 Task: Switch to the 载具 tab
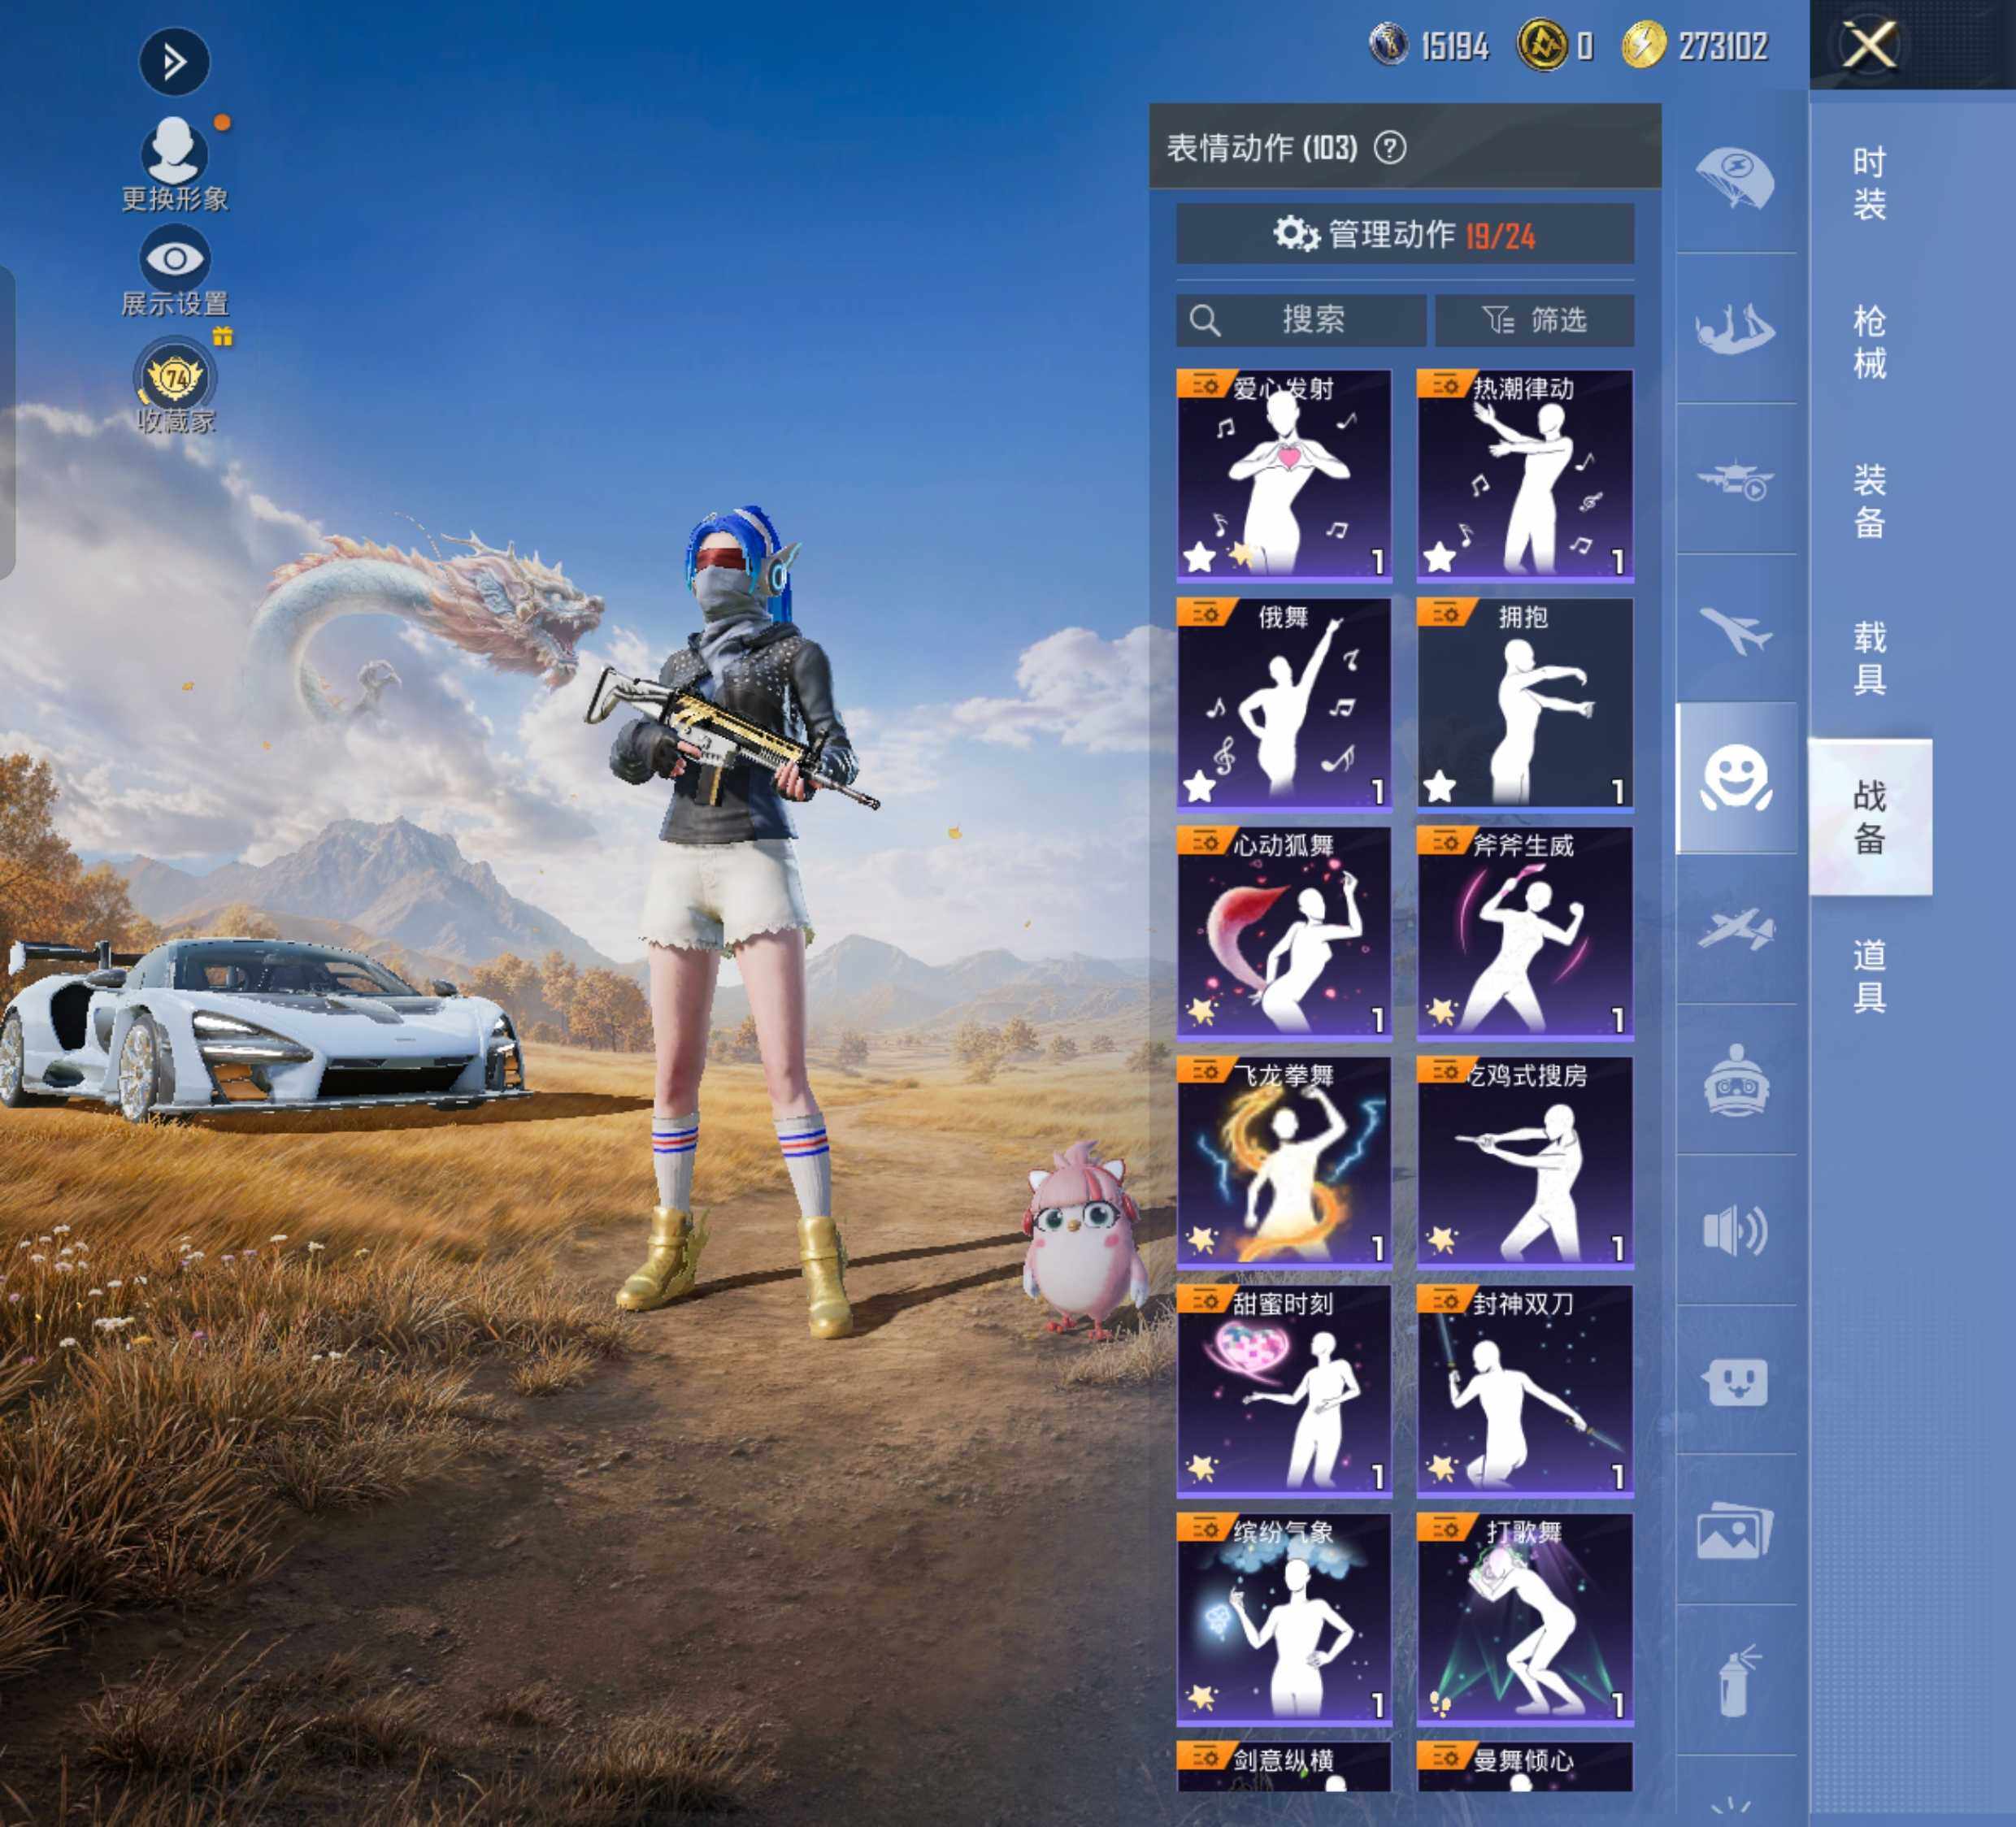pos(1869,658)
